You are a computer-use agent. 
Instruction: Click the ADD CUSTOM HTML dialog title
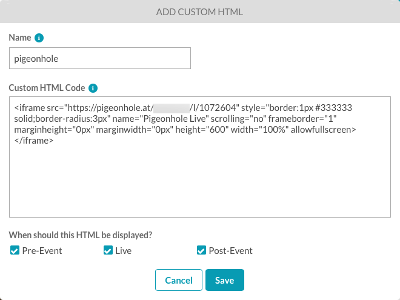tap(199, 12)
